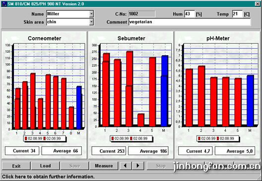
Task: Click the next arrow navigation button
Action: pos(138,166)
